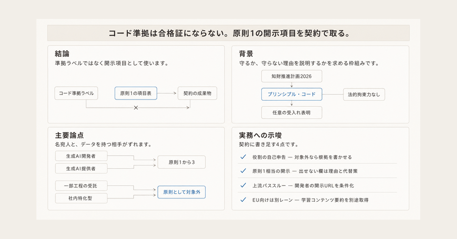
Task: Select the 契約の成果物 box
Action: [197, 93]
